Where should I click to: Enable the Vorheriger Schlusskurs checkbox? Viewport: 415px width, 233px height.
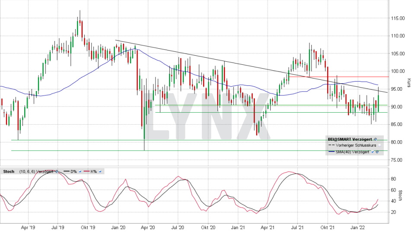click(x=379, y=145)
